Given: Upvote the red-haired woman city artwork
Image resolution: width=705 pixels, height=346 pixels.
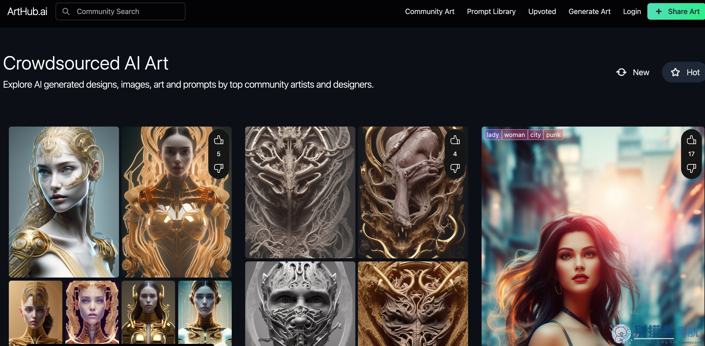Looking at the screenshot, I should coord(691,140).
